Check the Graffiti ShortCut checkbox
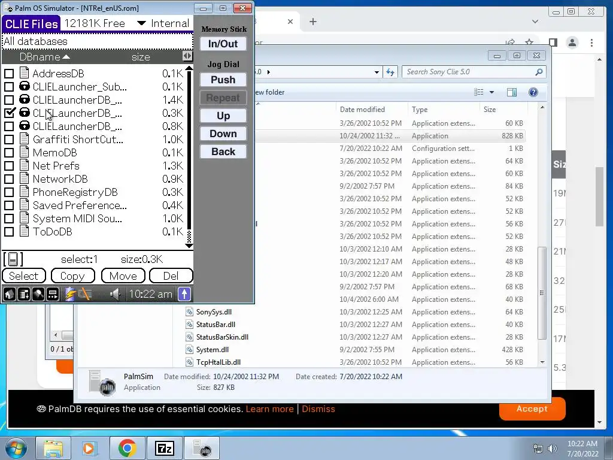The height and width of the screenshot is (460, 613). pos(9,139)
